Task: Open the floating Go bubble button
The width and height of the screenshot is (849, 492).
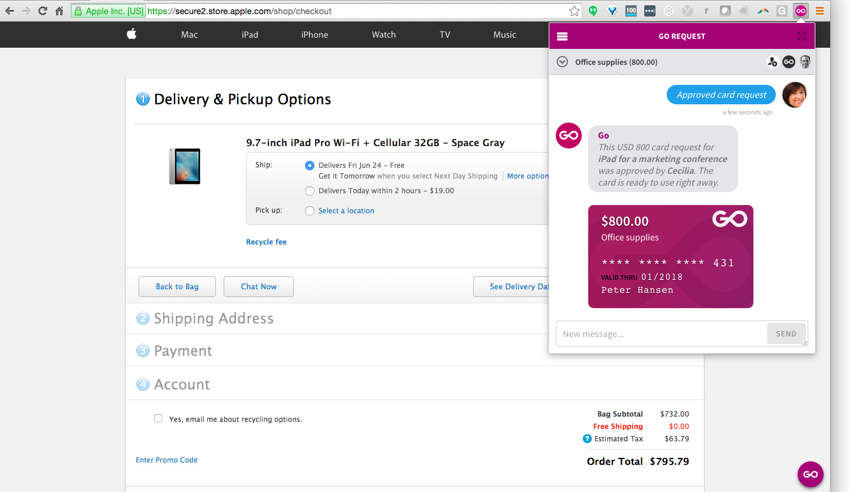Action: (x=811, y=474)
